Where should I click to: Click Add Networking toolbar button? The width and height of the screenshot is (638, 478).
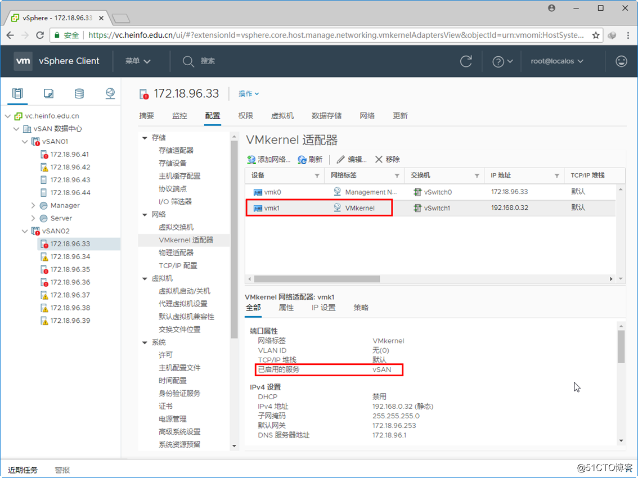(268, 160)
